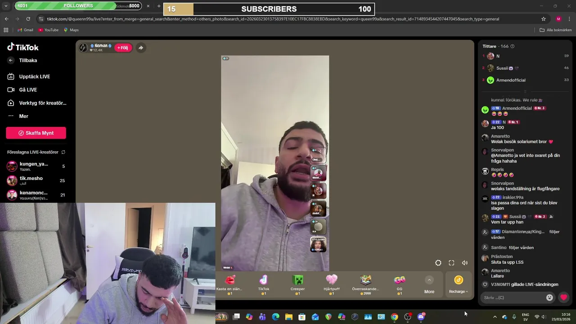Open the Gmail bookmark

pyautogui.click(x=25, y=30)
